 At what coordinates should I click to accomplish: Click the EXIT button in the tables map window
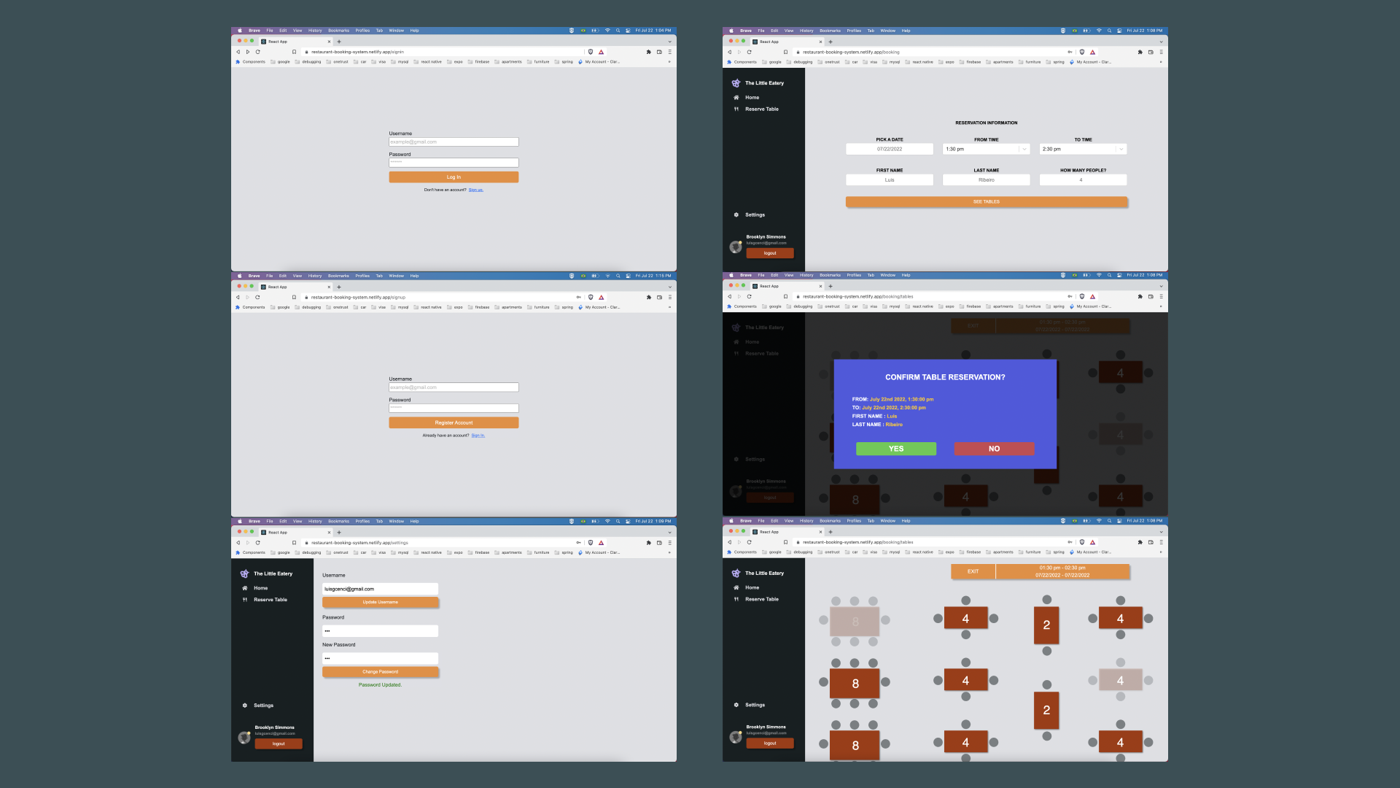point(973,571)
